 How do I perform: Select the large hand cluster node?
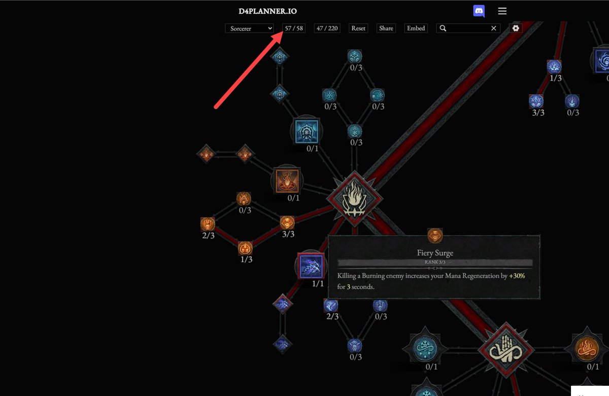click(506, 350)
